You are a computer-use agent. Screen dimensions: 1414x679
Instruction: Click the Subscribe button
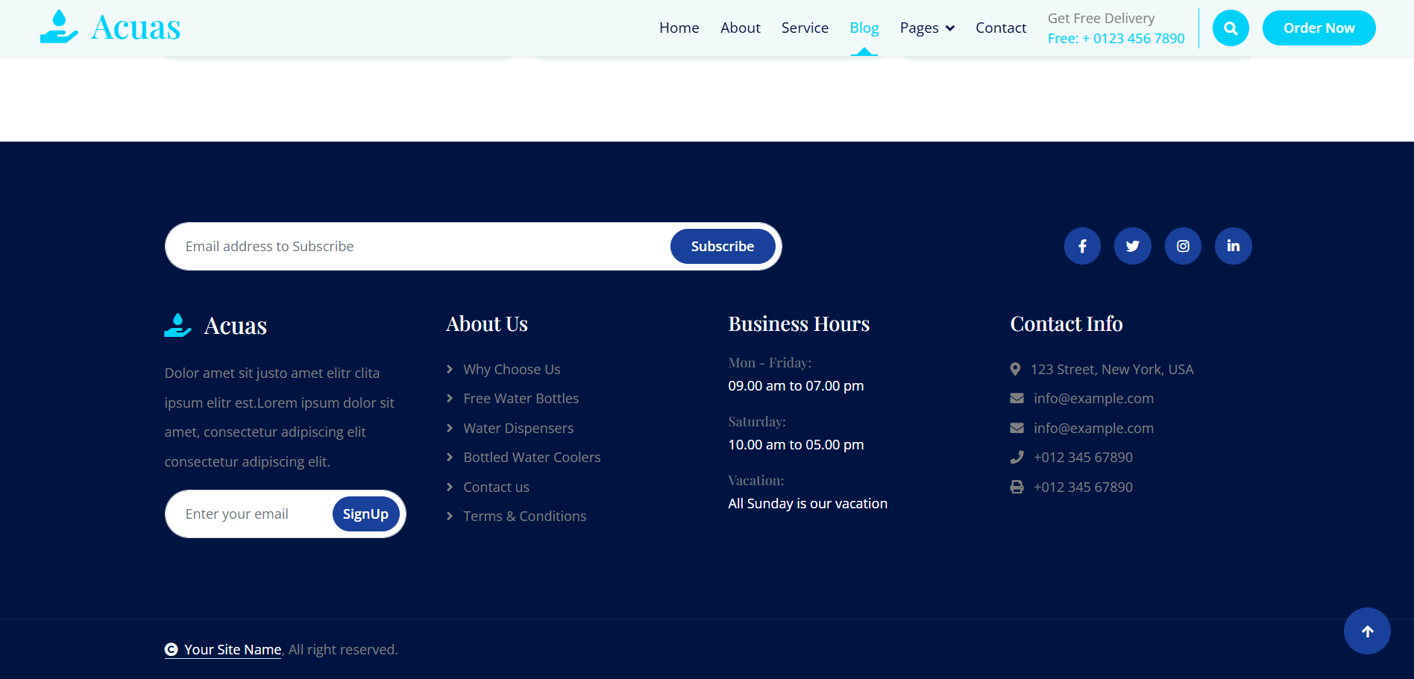[x=722, y=246]
